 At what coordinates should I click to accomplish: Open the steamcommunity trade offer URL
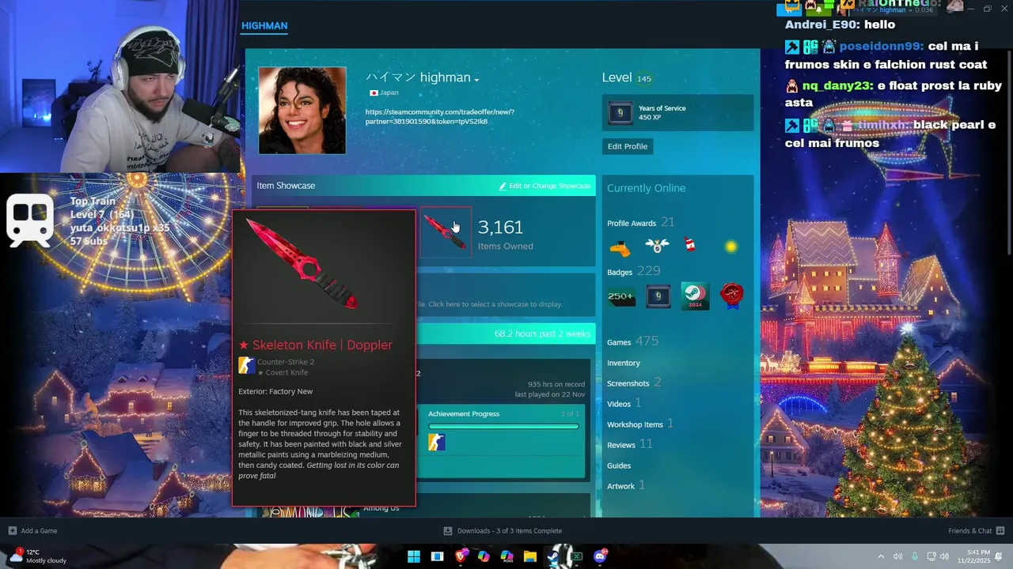440,116
